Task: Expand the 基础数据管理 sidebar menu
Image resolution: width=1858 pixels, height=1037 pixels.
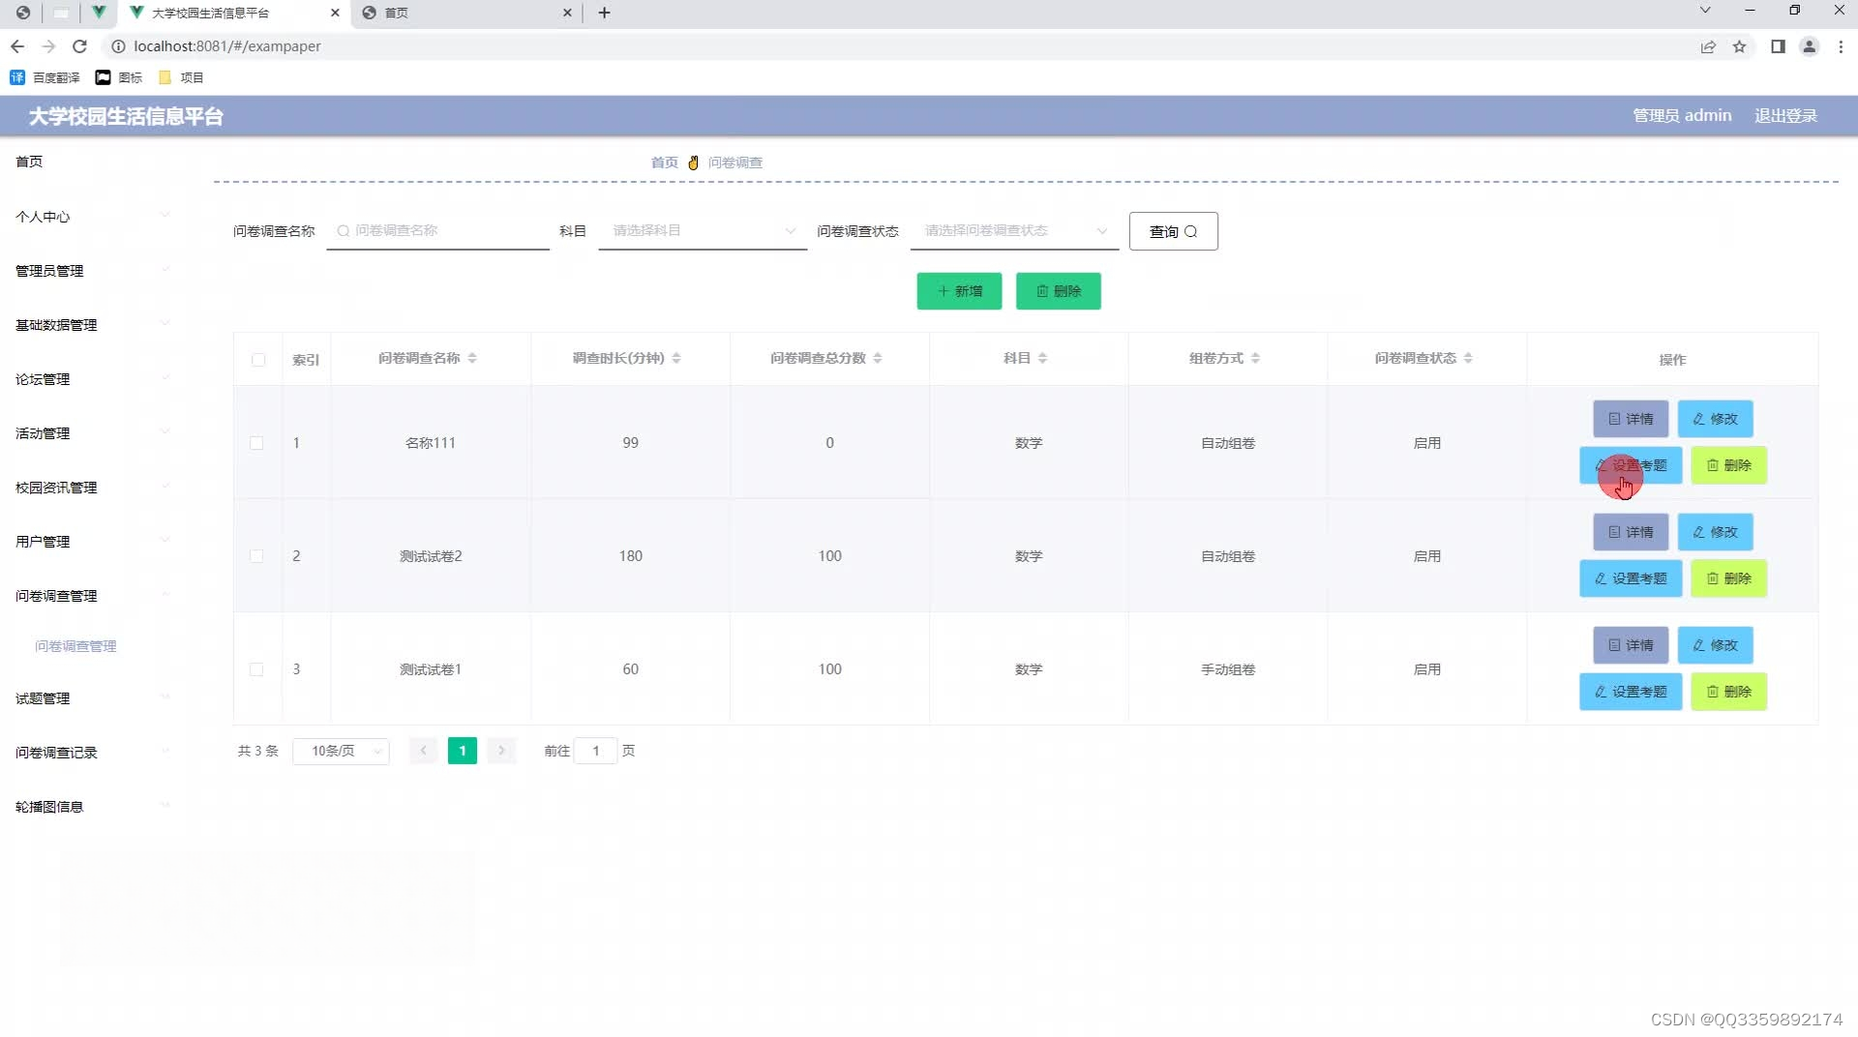Action: [x=92, y=325]
